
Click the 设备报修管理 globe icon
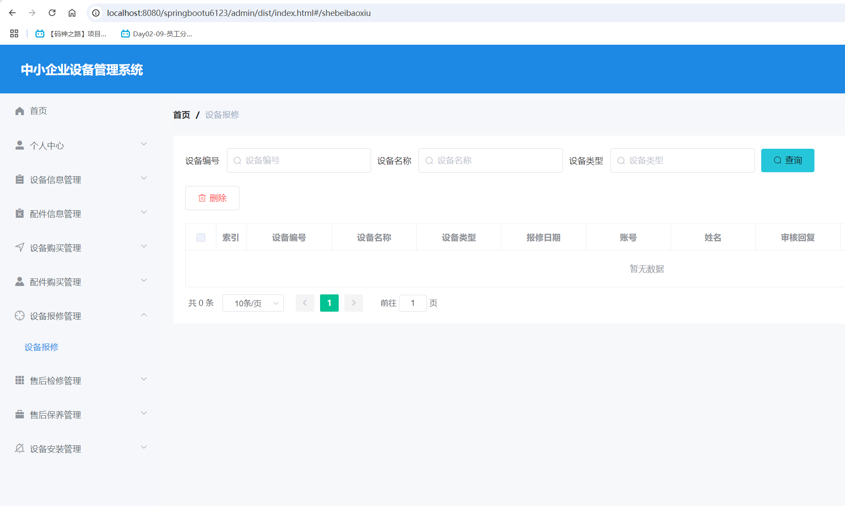coord(20,316)
